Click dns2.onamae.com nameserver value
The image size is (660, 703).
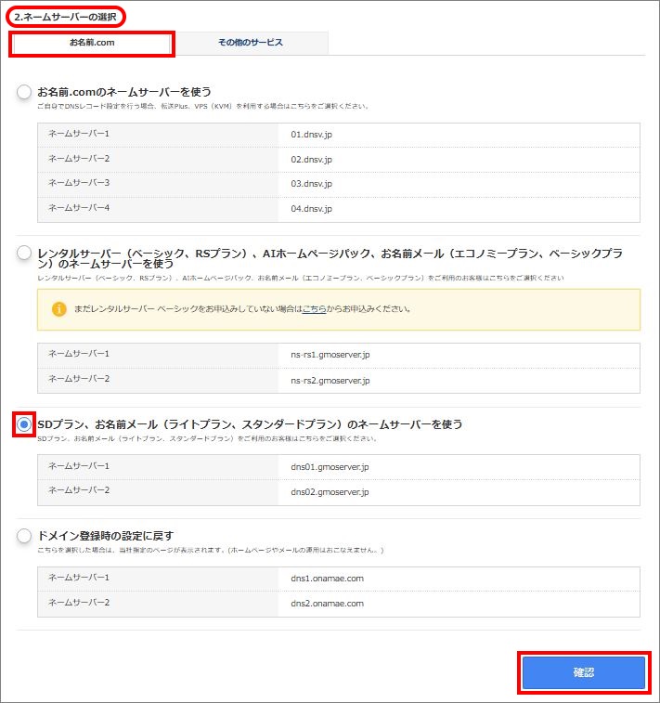(327, 604)
